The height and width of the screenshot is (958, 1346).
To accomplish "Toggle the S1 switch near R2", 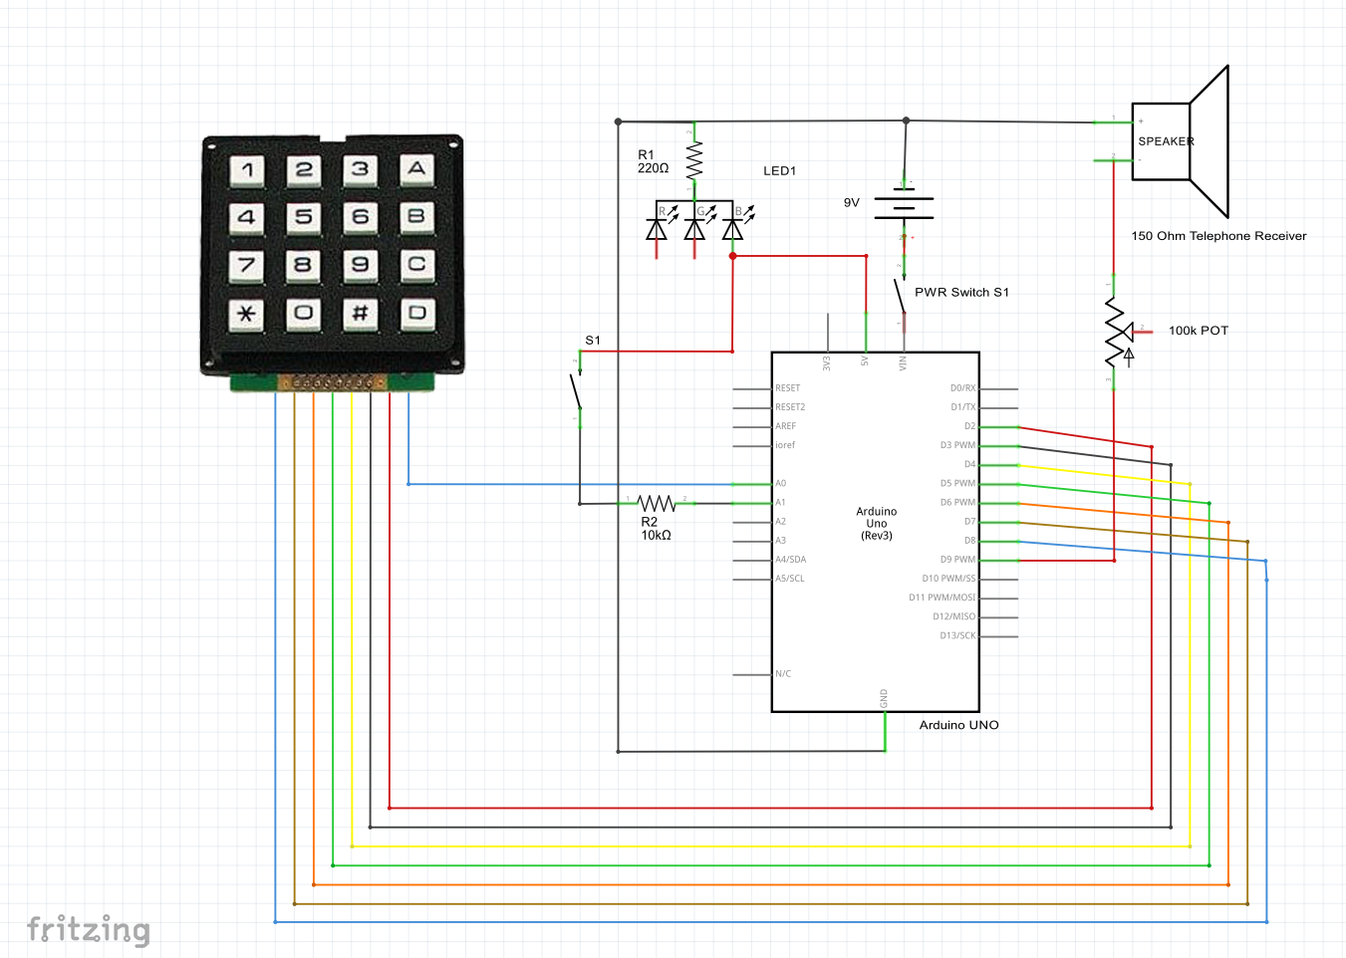I will coord(577,388).
